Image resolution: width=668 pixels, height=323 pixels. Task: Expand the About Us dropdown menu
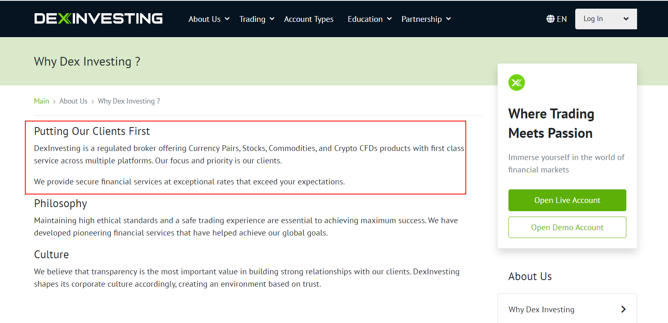pyautogui.click(x=209, y=19)
